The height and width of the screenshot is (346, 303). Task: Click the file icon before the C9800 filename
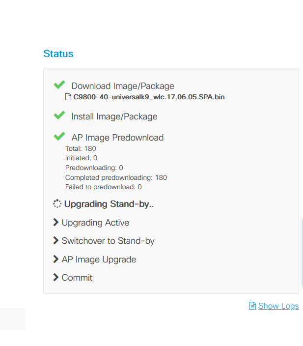point(68,97)
